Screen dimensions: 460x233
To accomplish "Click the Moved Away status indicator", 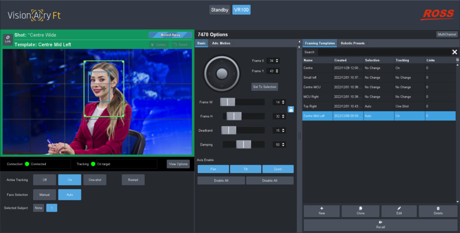I will click(170, 35).
